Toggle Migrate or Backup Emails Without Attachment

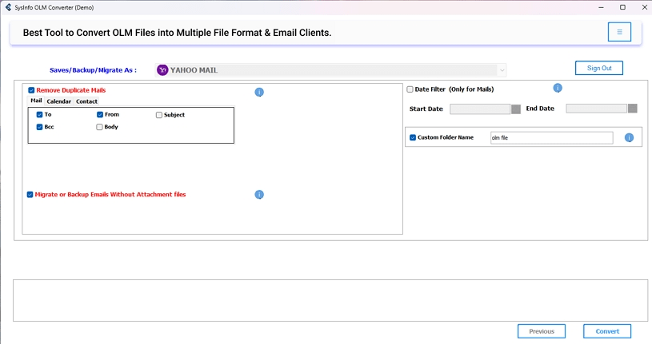(x=30, y=195)
